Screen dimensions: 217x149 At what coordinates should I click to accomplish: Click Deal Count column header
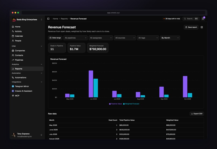(113, 120)
